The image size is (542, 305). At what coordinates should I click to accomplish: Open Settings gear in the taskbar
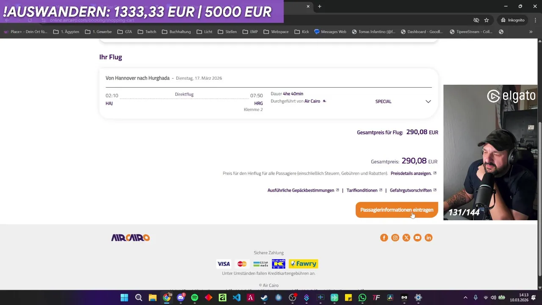pos(418,298)
